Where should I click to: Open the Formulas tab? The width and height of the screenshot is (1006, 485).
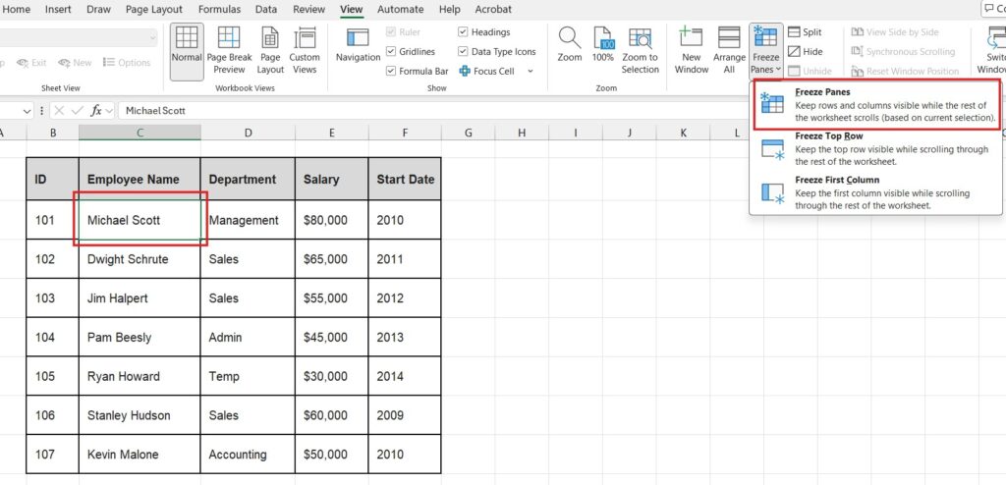pyautogui.click(x=219, y=10)
